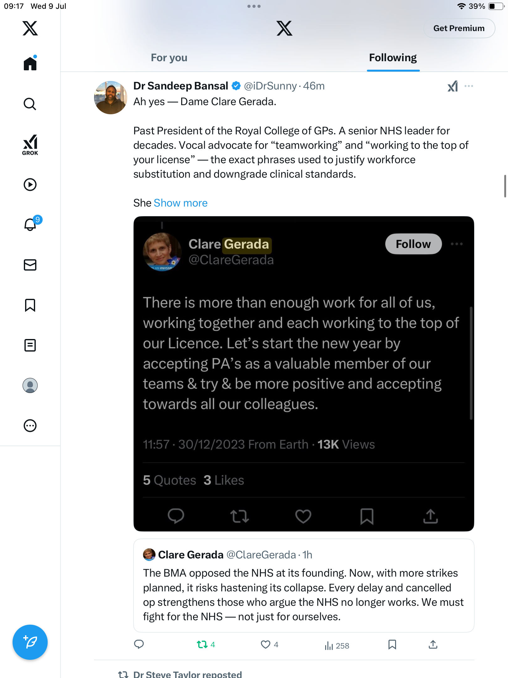The width and height of the screenshot is (508, 678).
Task: Open the video play circle icon
Action: tap(30, 185)
